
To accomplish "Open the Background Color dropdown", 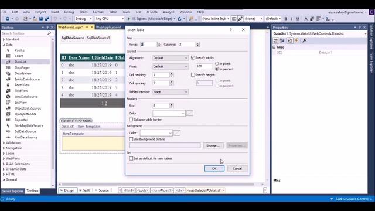I will 156,133.
